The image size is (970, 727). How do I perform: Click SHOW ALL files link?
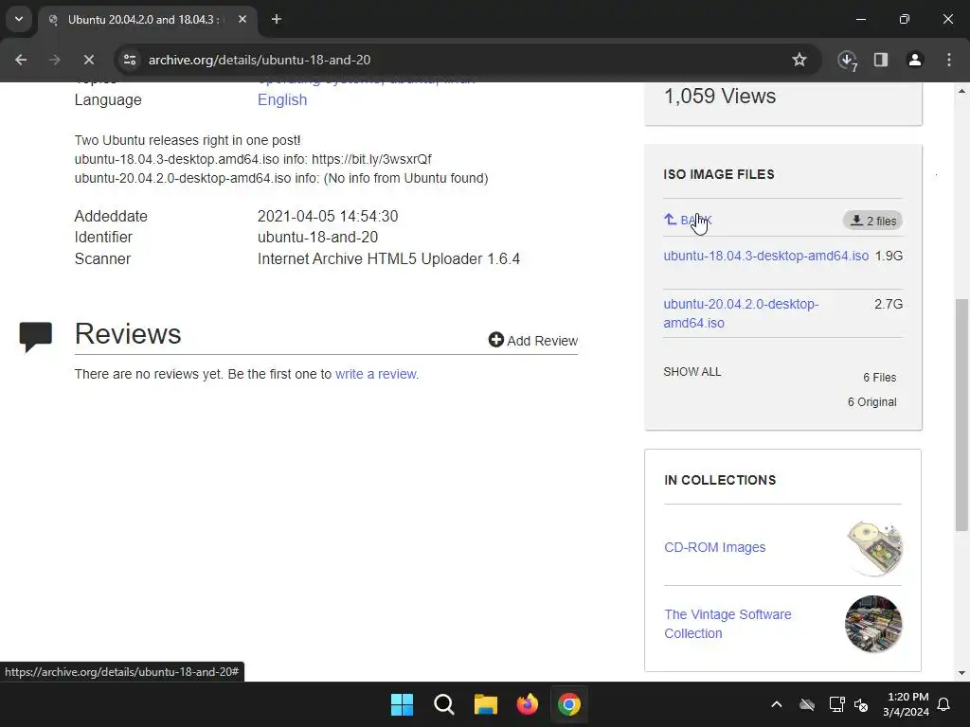click(692, 371)
